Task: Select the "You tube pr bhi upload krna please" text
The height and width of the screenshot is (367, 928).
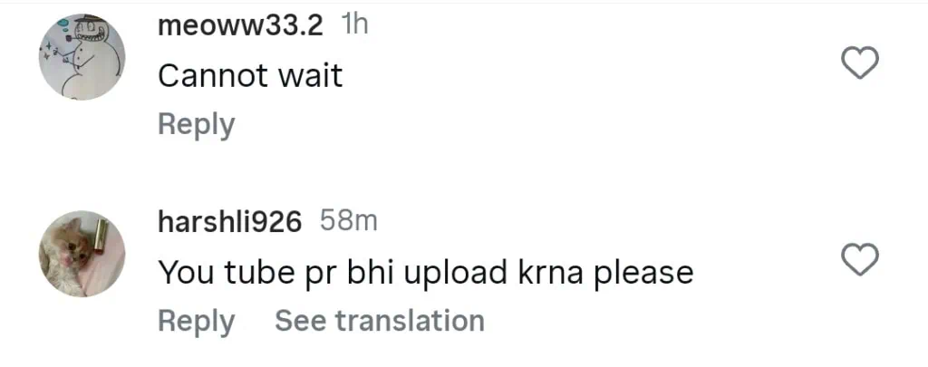Action: tap(426, 274)
